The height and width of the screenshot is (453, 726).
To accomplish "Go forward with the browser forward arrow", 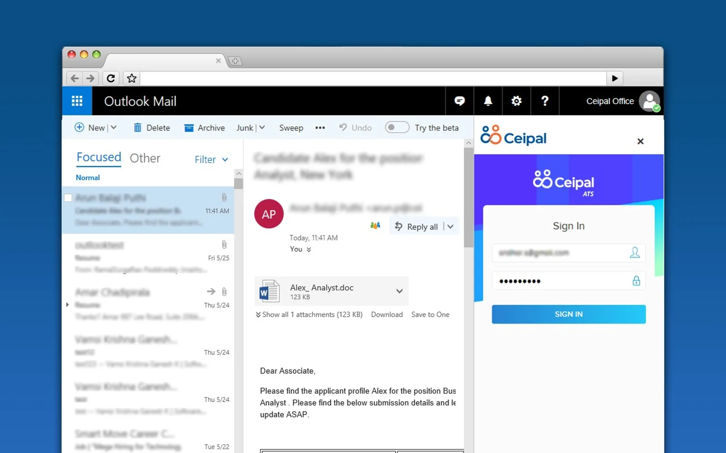I will pyautogui.click(x=90, y=78).
